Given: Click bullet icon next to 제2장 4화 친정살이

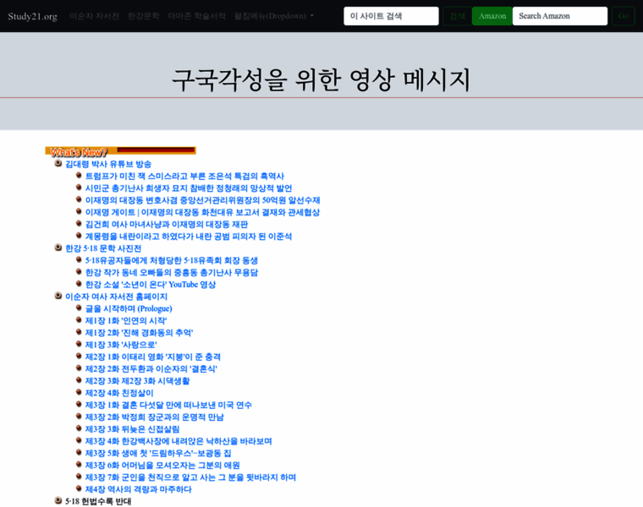Looking at the screenshot, I should pyautogui.click(x=79, y=392).
